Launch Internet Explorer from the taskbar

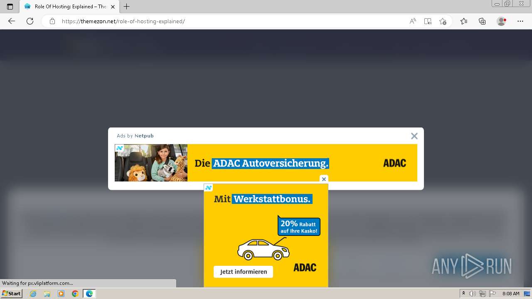coord(33,294)
